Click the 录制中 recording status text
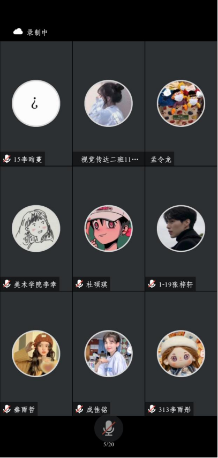 pyautogui.click(x=37, y=32)
